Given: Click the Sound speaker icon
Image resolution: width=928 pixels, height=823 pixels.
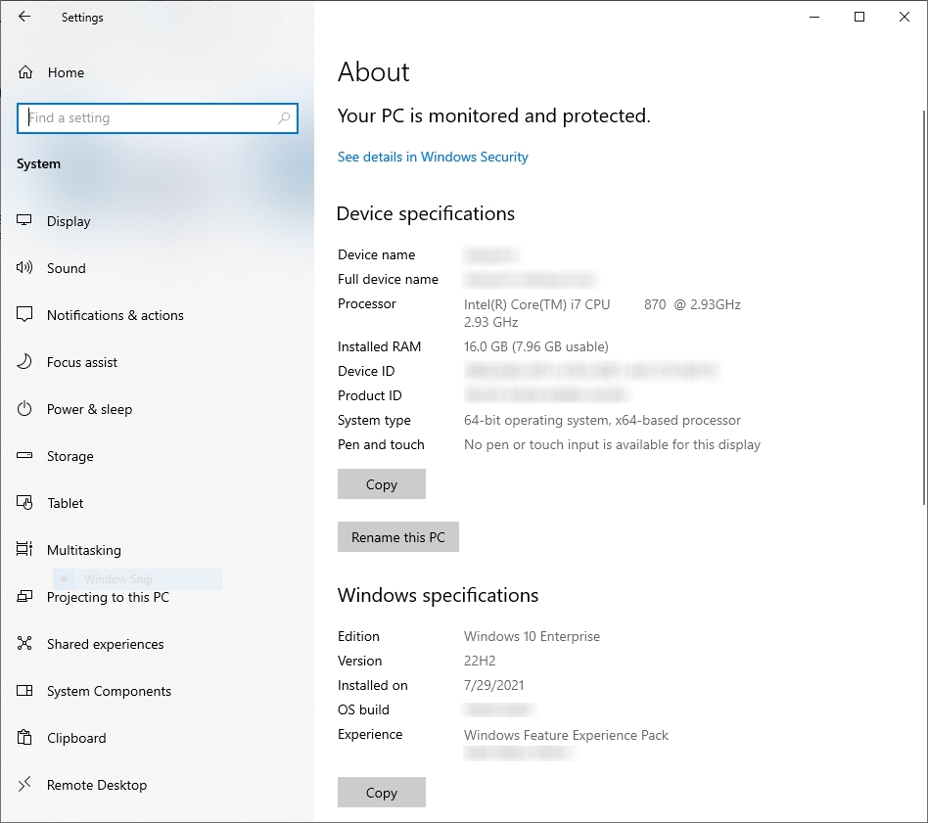Looking at the screenshot, I should tap(25, 268).
